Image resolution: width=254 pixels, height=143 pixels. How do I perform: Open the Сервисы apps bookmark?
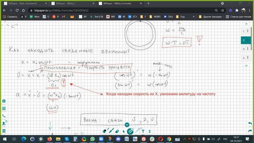click(x=10, y=17)
